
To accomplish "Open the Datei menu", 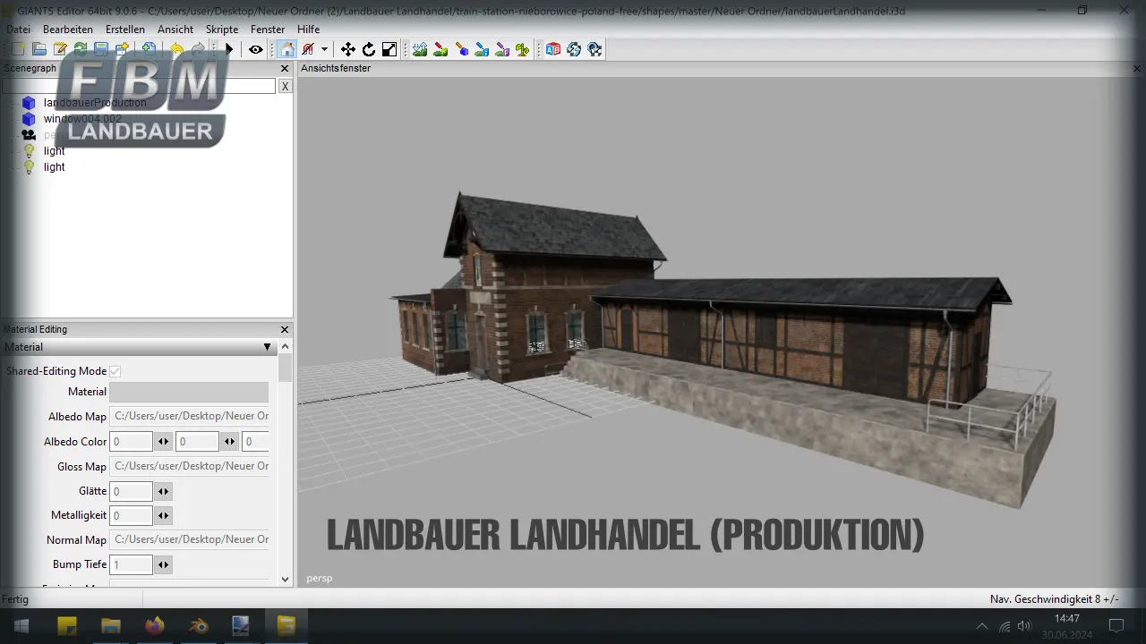I will [x=18, y=30].
